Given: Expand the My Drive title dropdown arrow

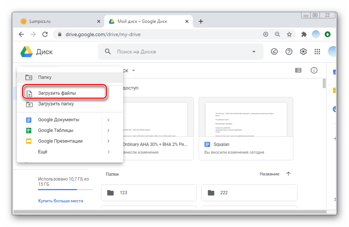Looking at the screenshot, I should click(x=133, y=70).
